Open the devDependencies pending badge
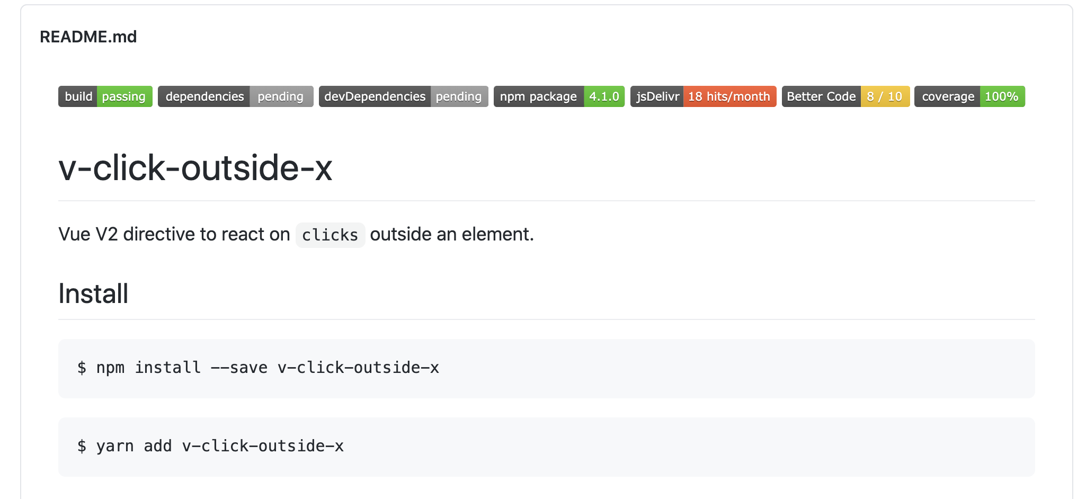Image resolution: width=1086 pixels, height=499 pixels. 404,96
